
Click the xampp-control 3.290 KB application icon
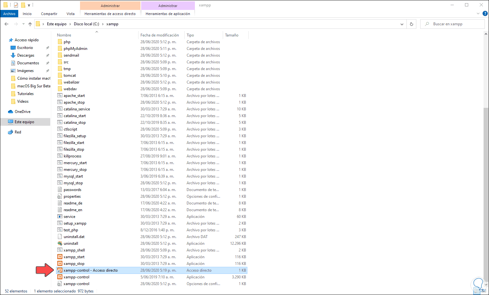[x=60, y=277]
